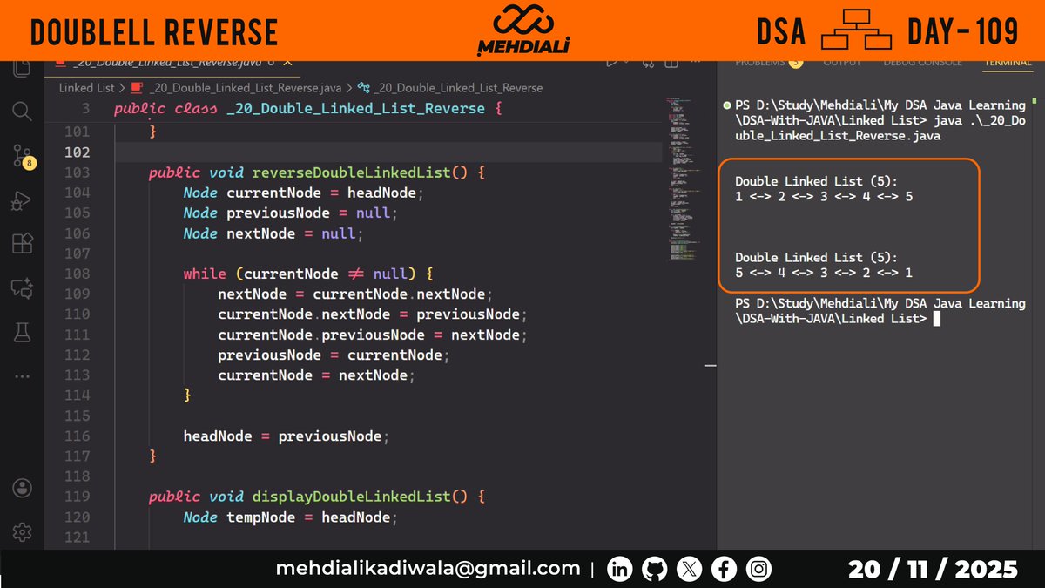Click 'currentNode.previousNode = nextNode;' on line 111
The image size is (1045, 588).
pos(373,335)
